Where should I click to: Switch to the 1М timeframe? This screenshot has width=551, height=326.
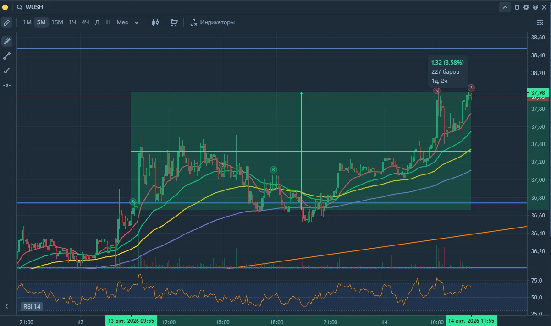coord(27,22)
